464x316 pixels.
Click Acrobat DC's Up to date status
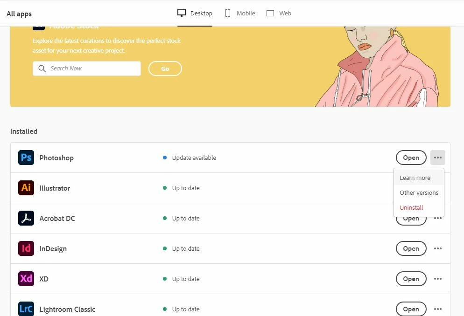(181, 218)
